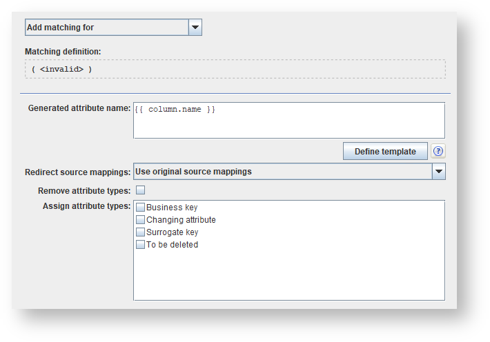
Task: Click empty space in the Assign attribute types list
Action: click(x=288, y=276)
